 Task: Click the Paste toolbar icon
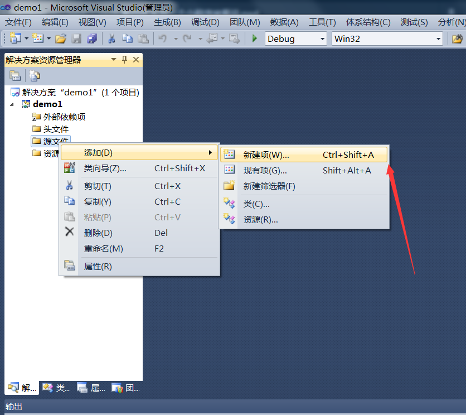(x=143, y=38)
